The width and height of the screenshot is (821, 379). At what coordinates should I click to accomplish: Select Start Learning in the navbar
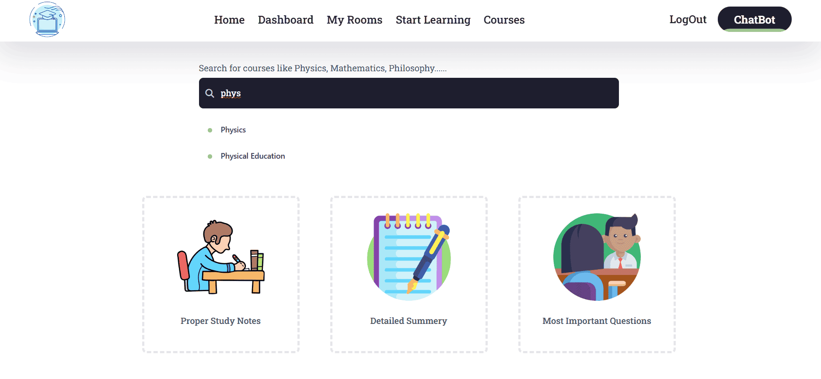(x=433, y=20)
